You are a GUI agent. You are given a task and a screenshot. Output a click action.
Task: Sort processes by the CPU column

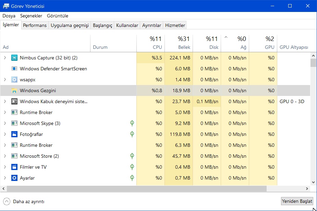click(x=150, y=43)
